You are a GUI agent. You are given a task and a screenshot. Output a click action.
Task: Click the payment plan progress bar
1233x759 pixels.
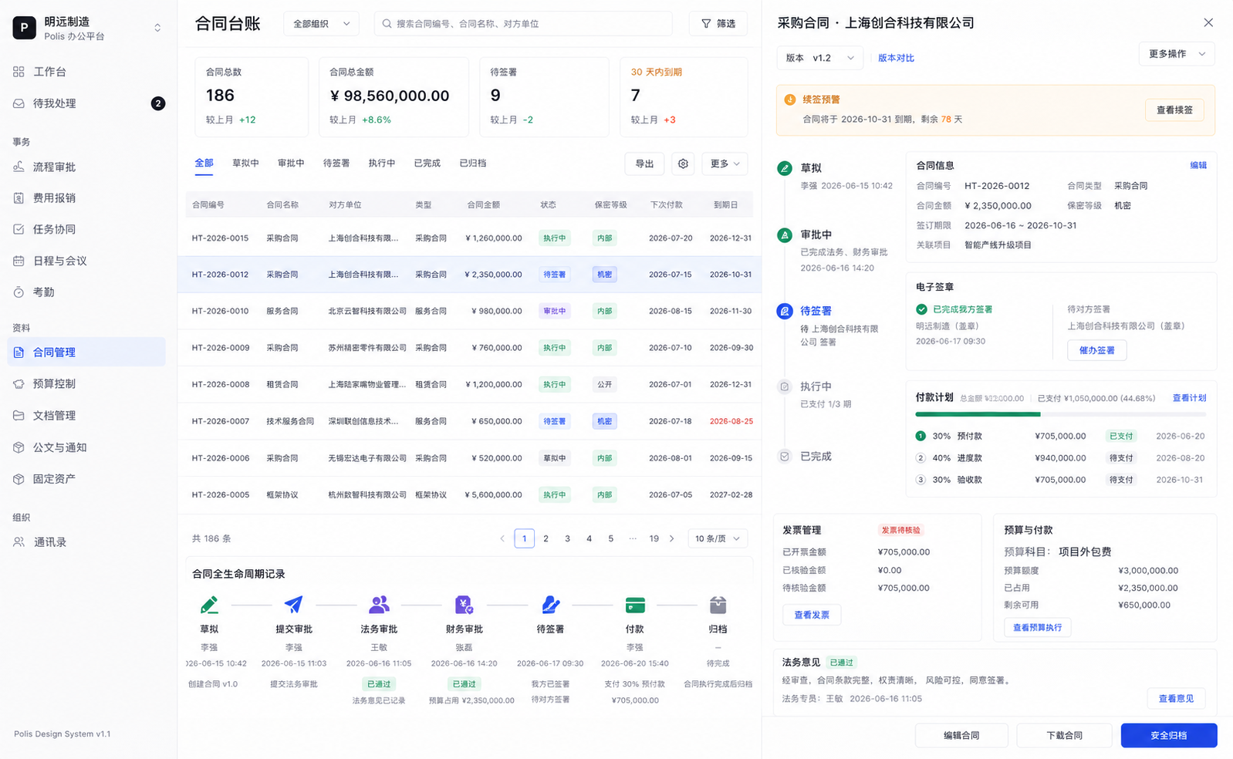pyautogui.click(x=1060, y=414)
